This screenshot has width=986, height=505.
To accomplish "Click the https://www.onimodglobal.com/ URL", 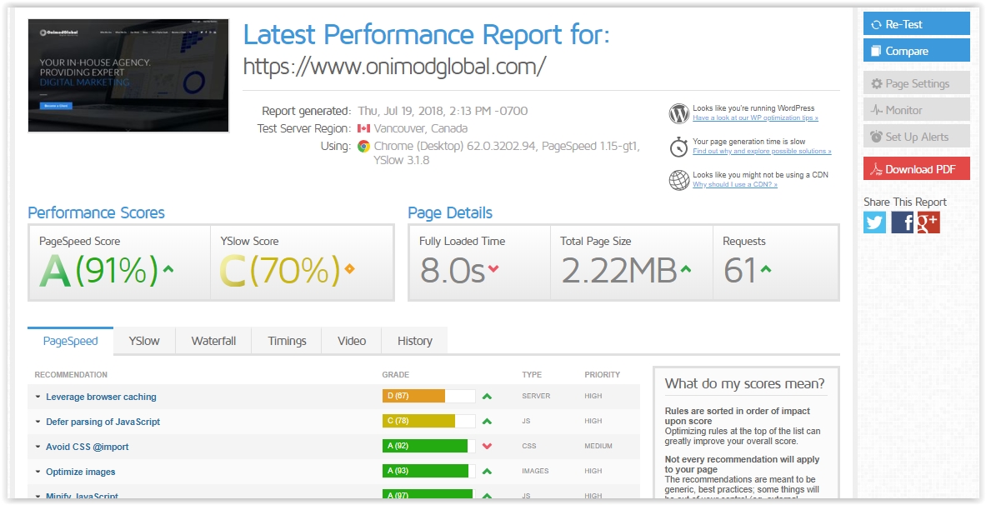I will (x=394, y=65).
